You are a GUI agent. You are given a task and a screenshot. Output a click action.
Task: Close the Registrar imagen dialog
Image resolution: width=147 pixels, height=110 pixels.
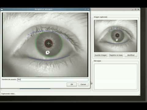pos(88,9)
